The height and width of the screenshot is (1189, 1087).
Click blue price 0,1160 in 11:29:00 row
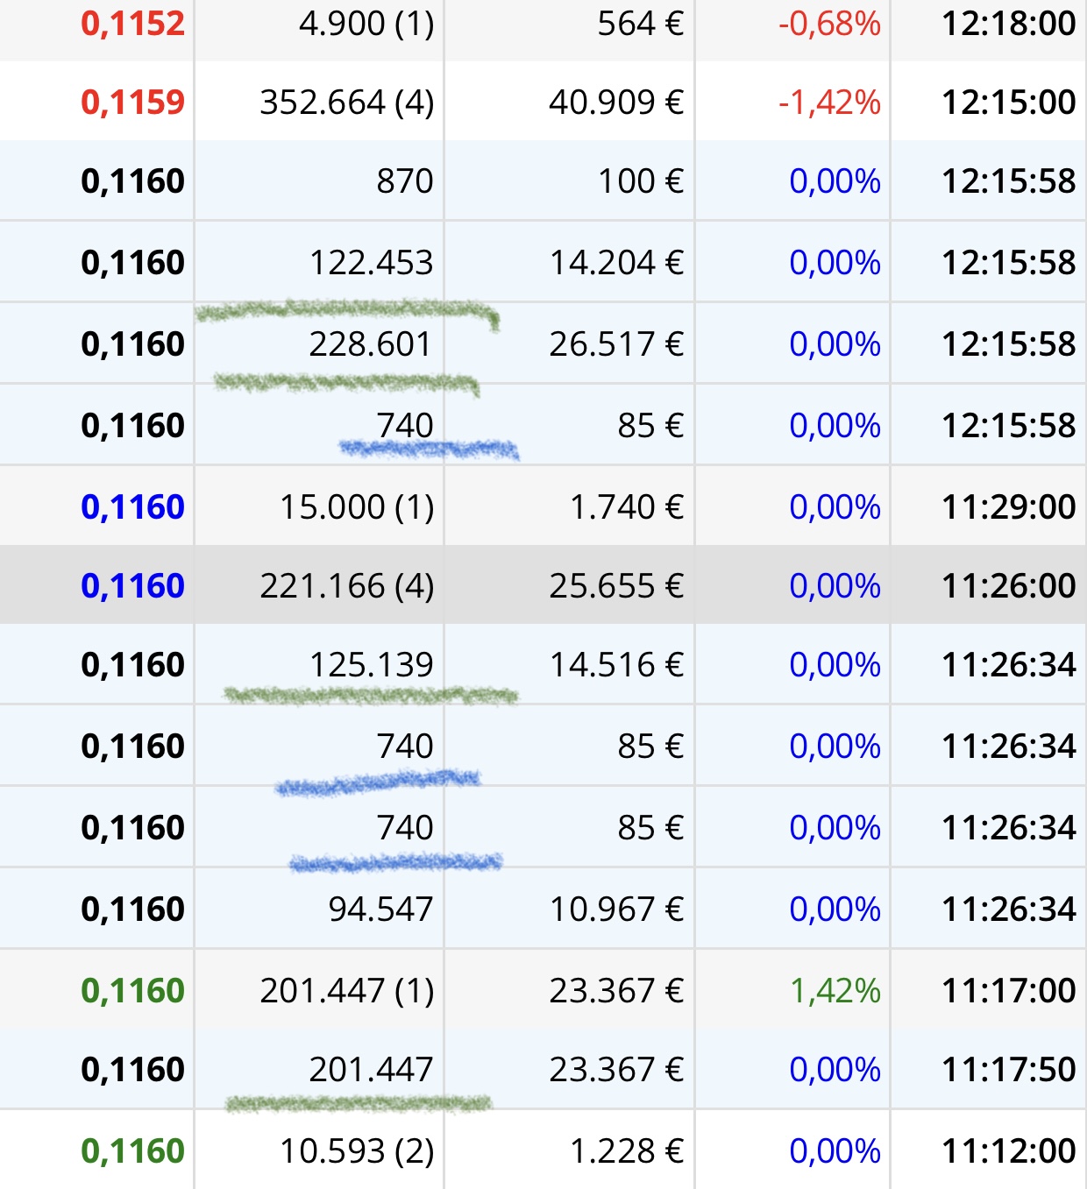(132, 507)
